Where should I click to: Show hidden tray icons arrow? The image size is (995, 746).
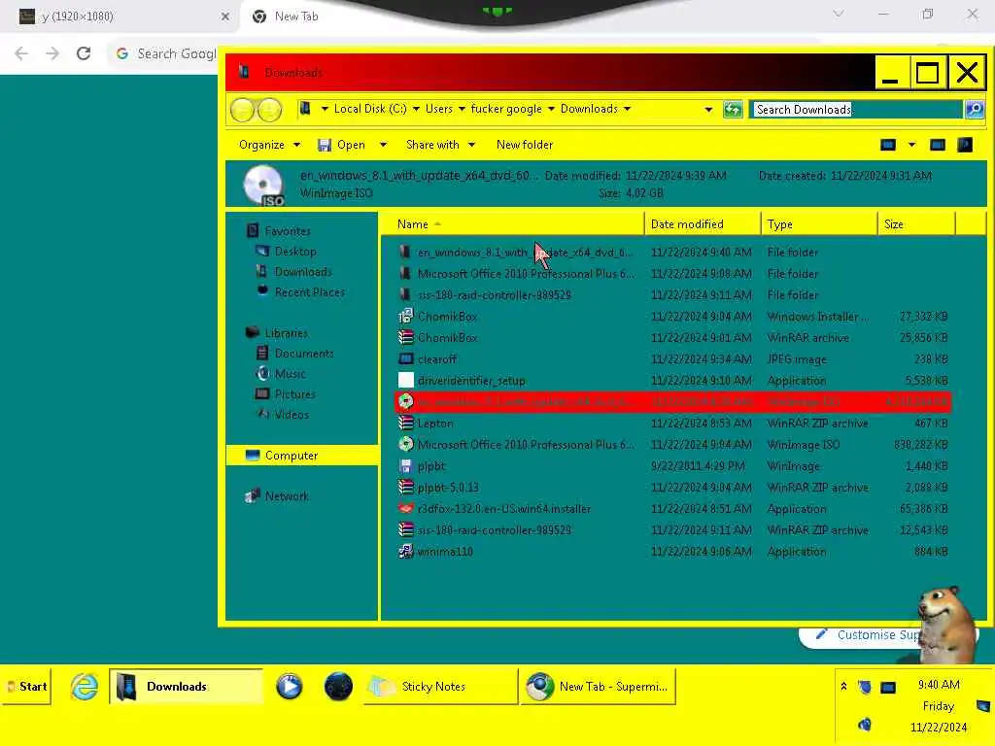843,686
